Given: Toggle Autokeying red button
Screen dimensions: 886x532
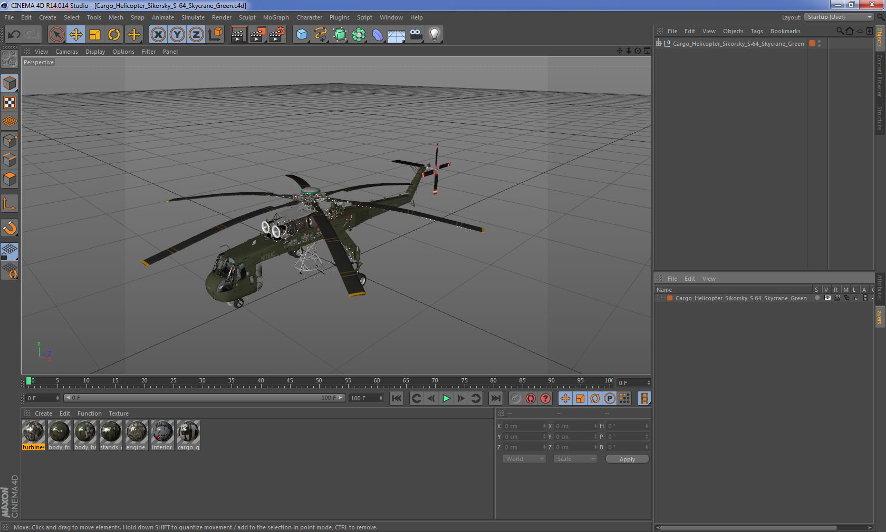Looking at the screenshot, I should 531,398.
